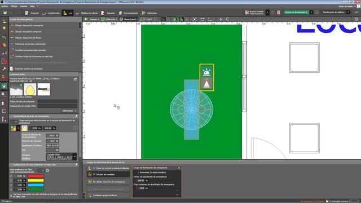This screenshot has height=203, width=361.
Task: Select the red floor-plan tool in sidebar
Action: 4,61
